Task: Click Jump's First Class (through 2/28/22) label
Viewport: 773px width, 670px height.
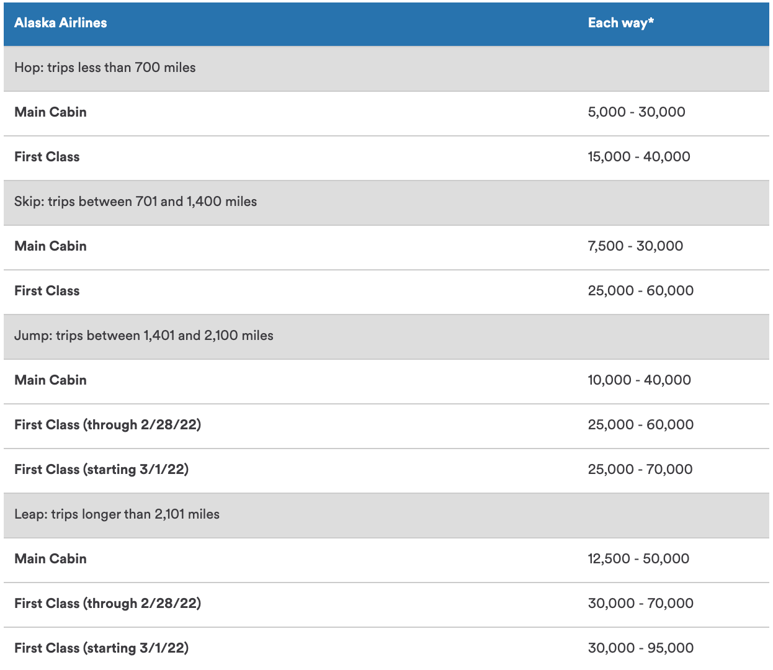Action: click(x=107, y=425)
